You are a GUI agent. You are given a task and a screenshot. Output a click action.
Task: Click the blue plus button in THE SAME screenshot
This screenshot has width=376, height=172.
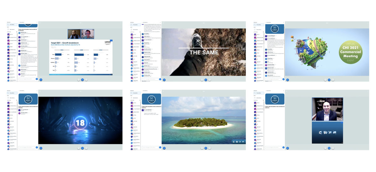164,80
